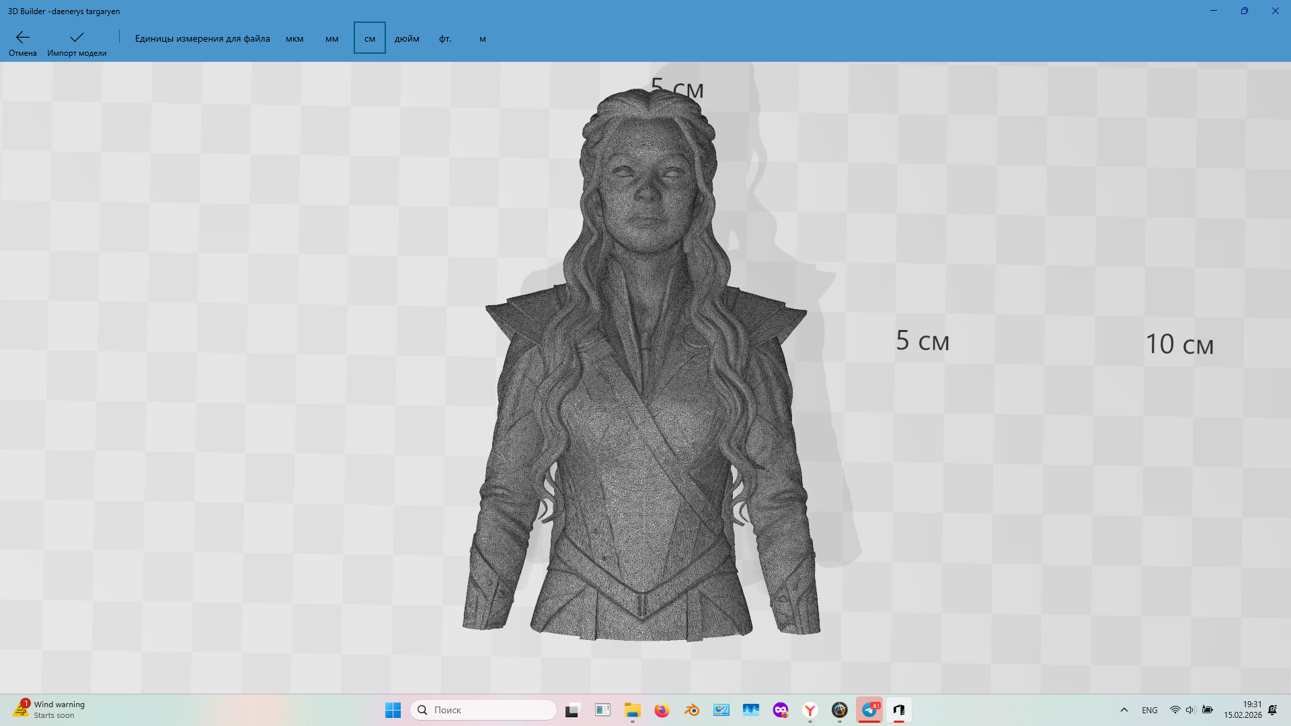Open clock showing 19:31

(x=1243, y=710)
